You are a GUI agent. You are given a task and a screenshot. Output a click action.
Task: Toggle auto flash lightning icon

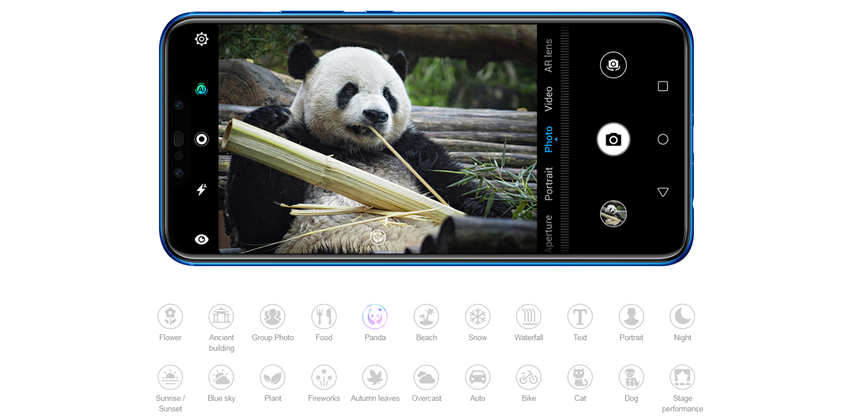[201, 190]
